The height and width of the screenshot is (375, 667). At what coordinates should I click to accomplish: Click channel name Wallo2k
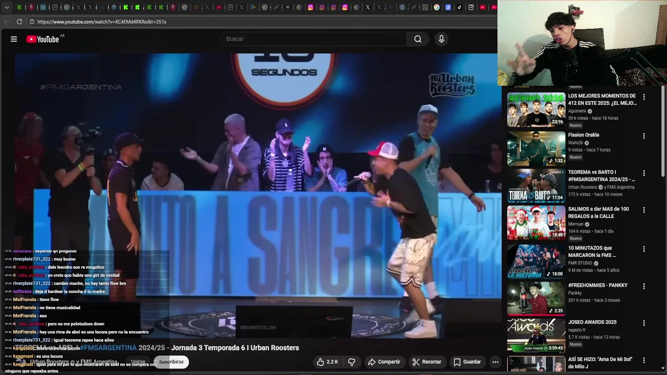point(575,143)
